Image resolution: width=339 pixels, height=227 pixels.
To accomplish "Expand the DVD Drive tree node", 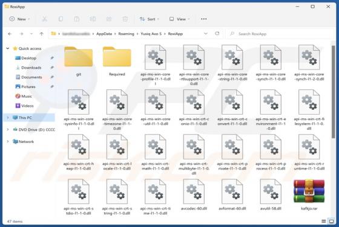I will (x=8, y=129).
